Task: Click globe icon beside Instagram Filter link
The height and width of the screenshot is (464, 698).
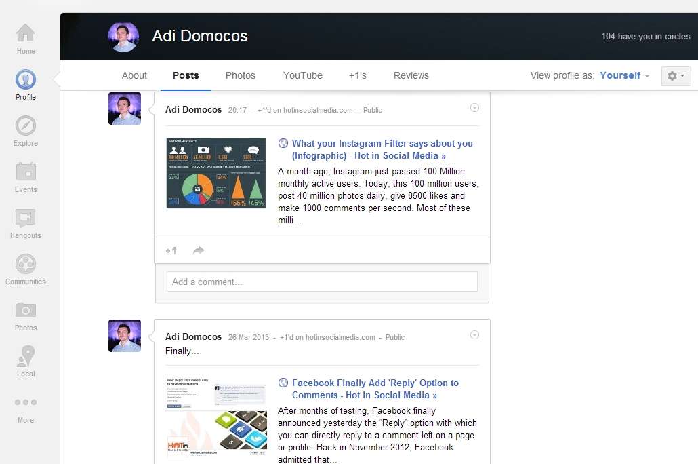Action: click(x=283, y=143)
